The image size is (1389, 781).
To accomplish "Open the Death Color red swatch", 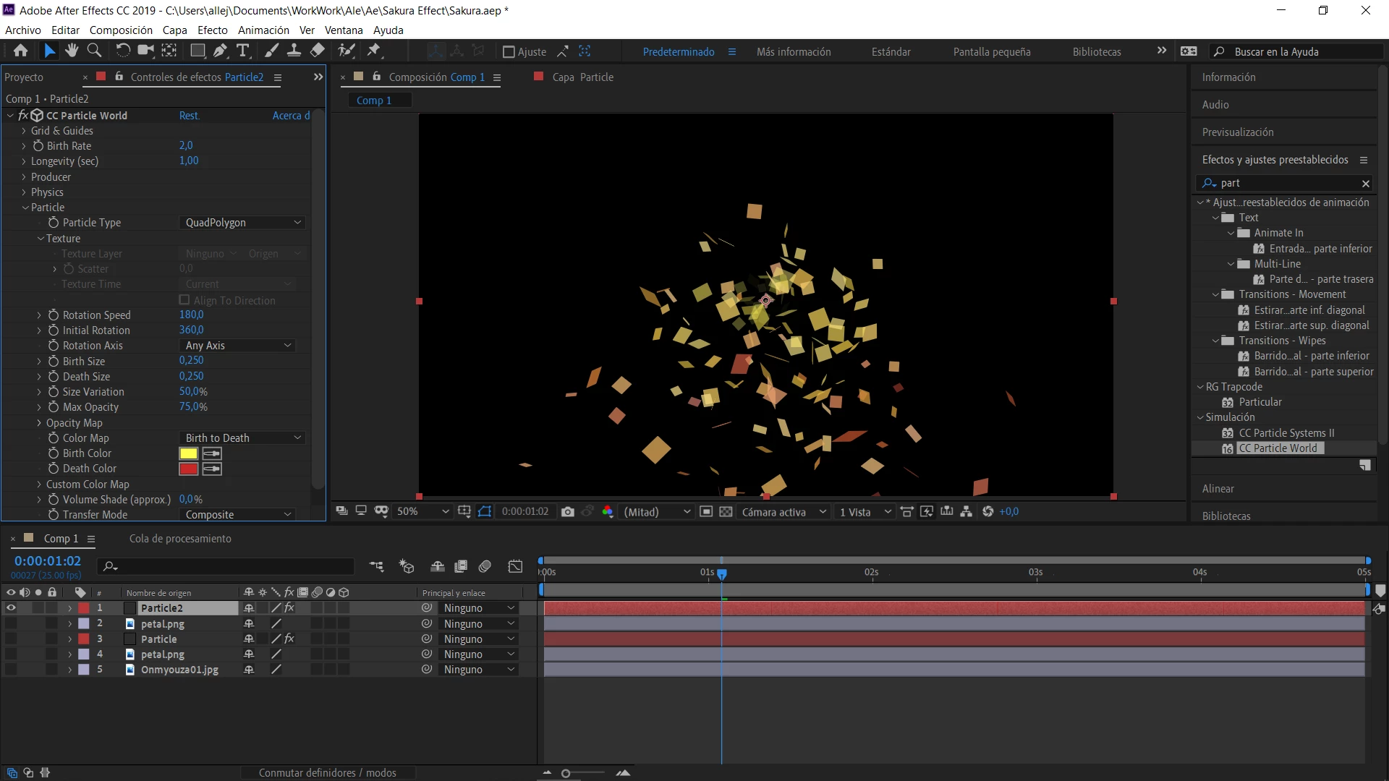I will tap(188, 469).
